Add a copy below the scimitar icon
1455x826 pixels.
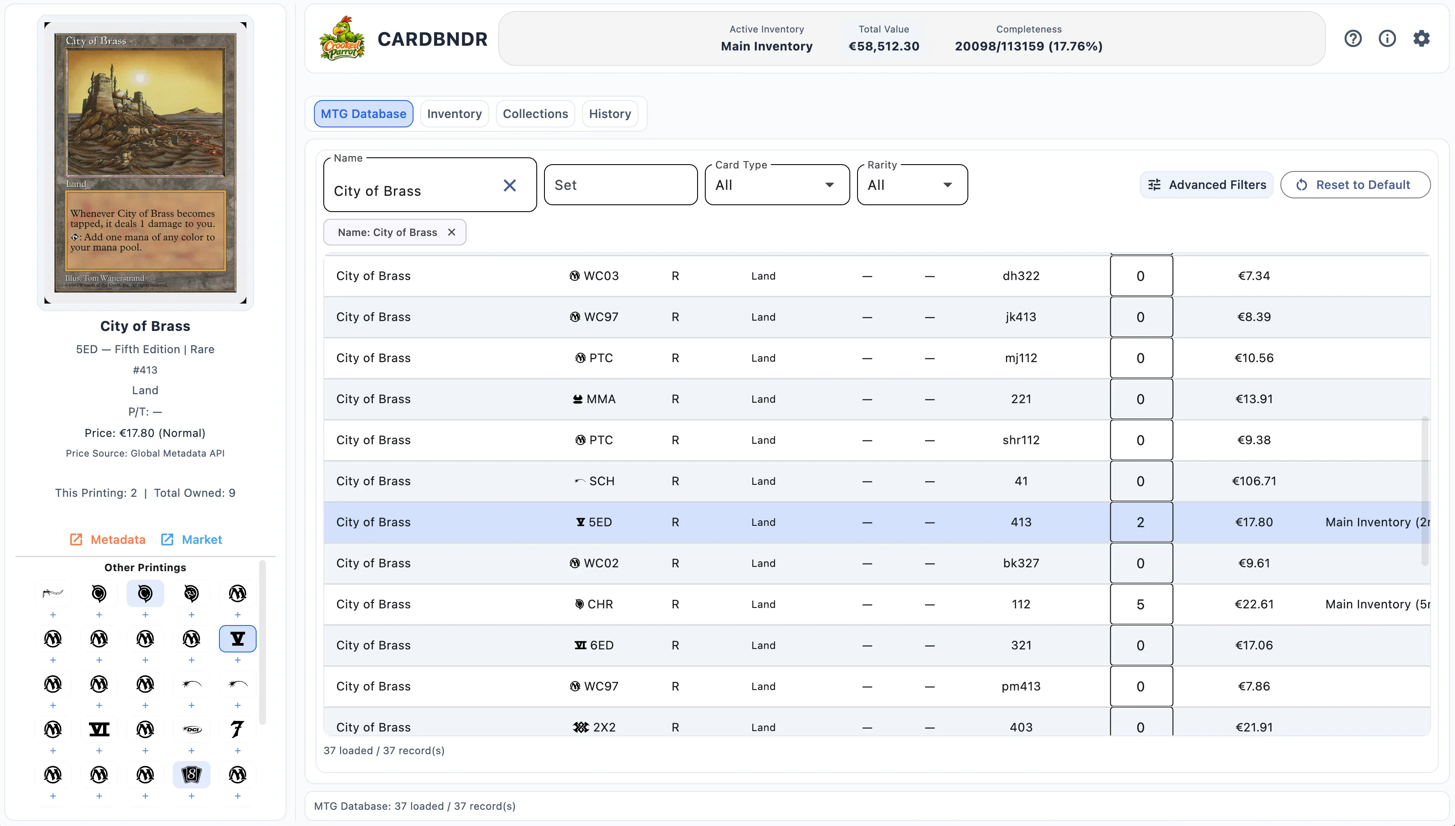point(53,615)
